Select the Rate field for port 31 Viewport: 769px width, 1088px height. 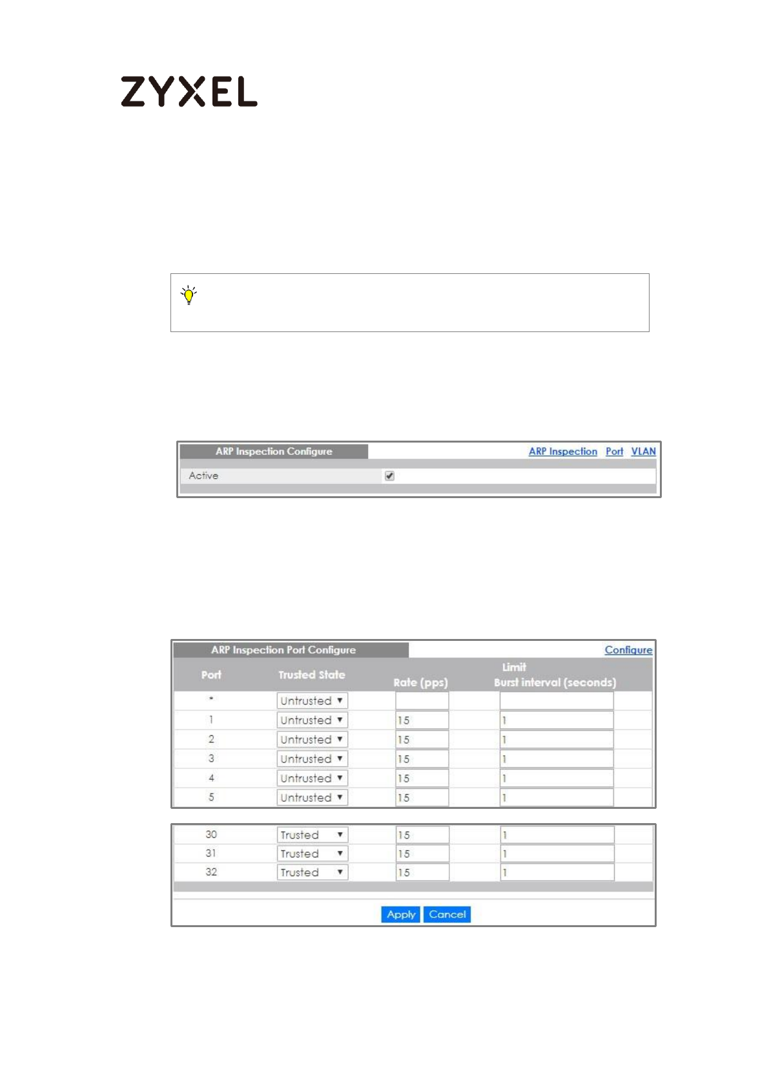pos(422,853)
